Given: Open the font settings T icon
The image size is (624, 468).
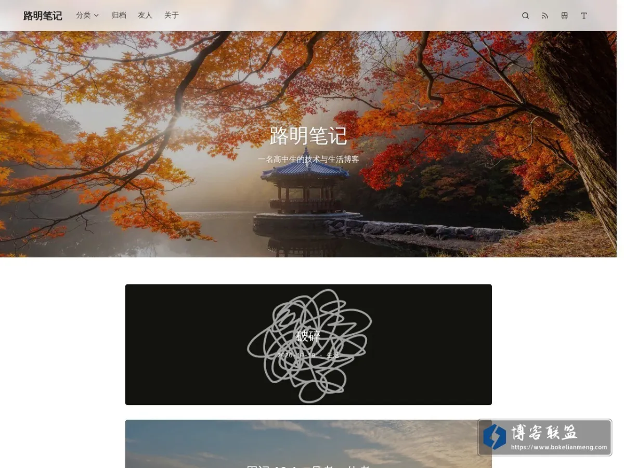Looking at the screenshot, I should (x=584, y=16).
